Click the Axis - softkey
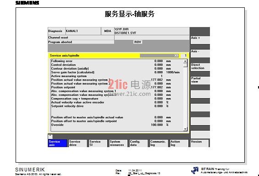Image resolution: width=259 pixels, height=176 pixels. pos(200,54)
